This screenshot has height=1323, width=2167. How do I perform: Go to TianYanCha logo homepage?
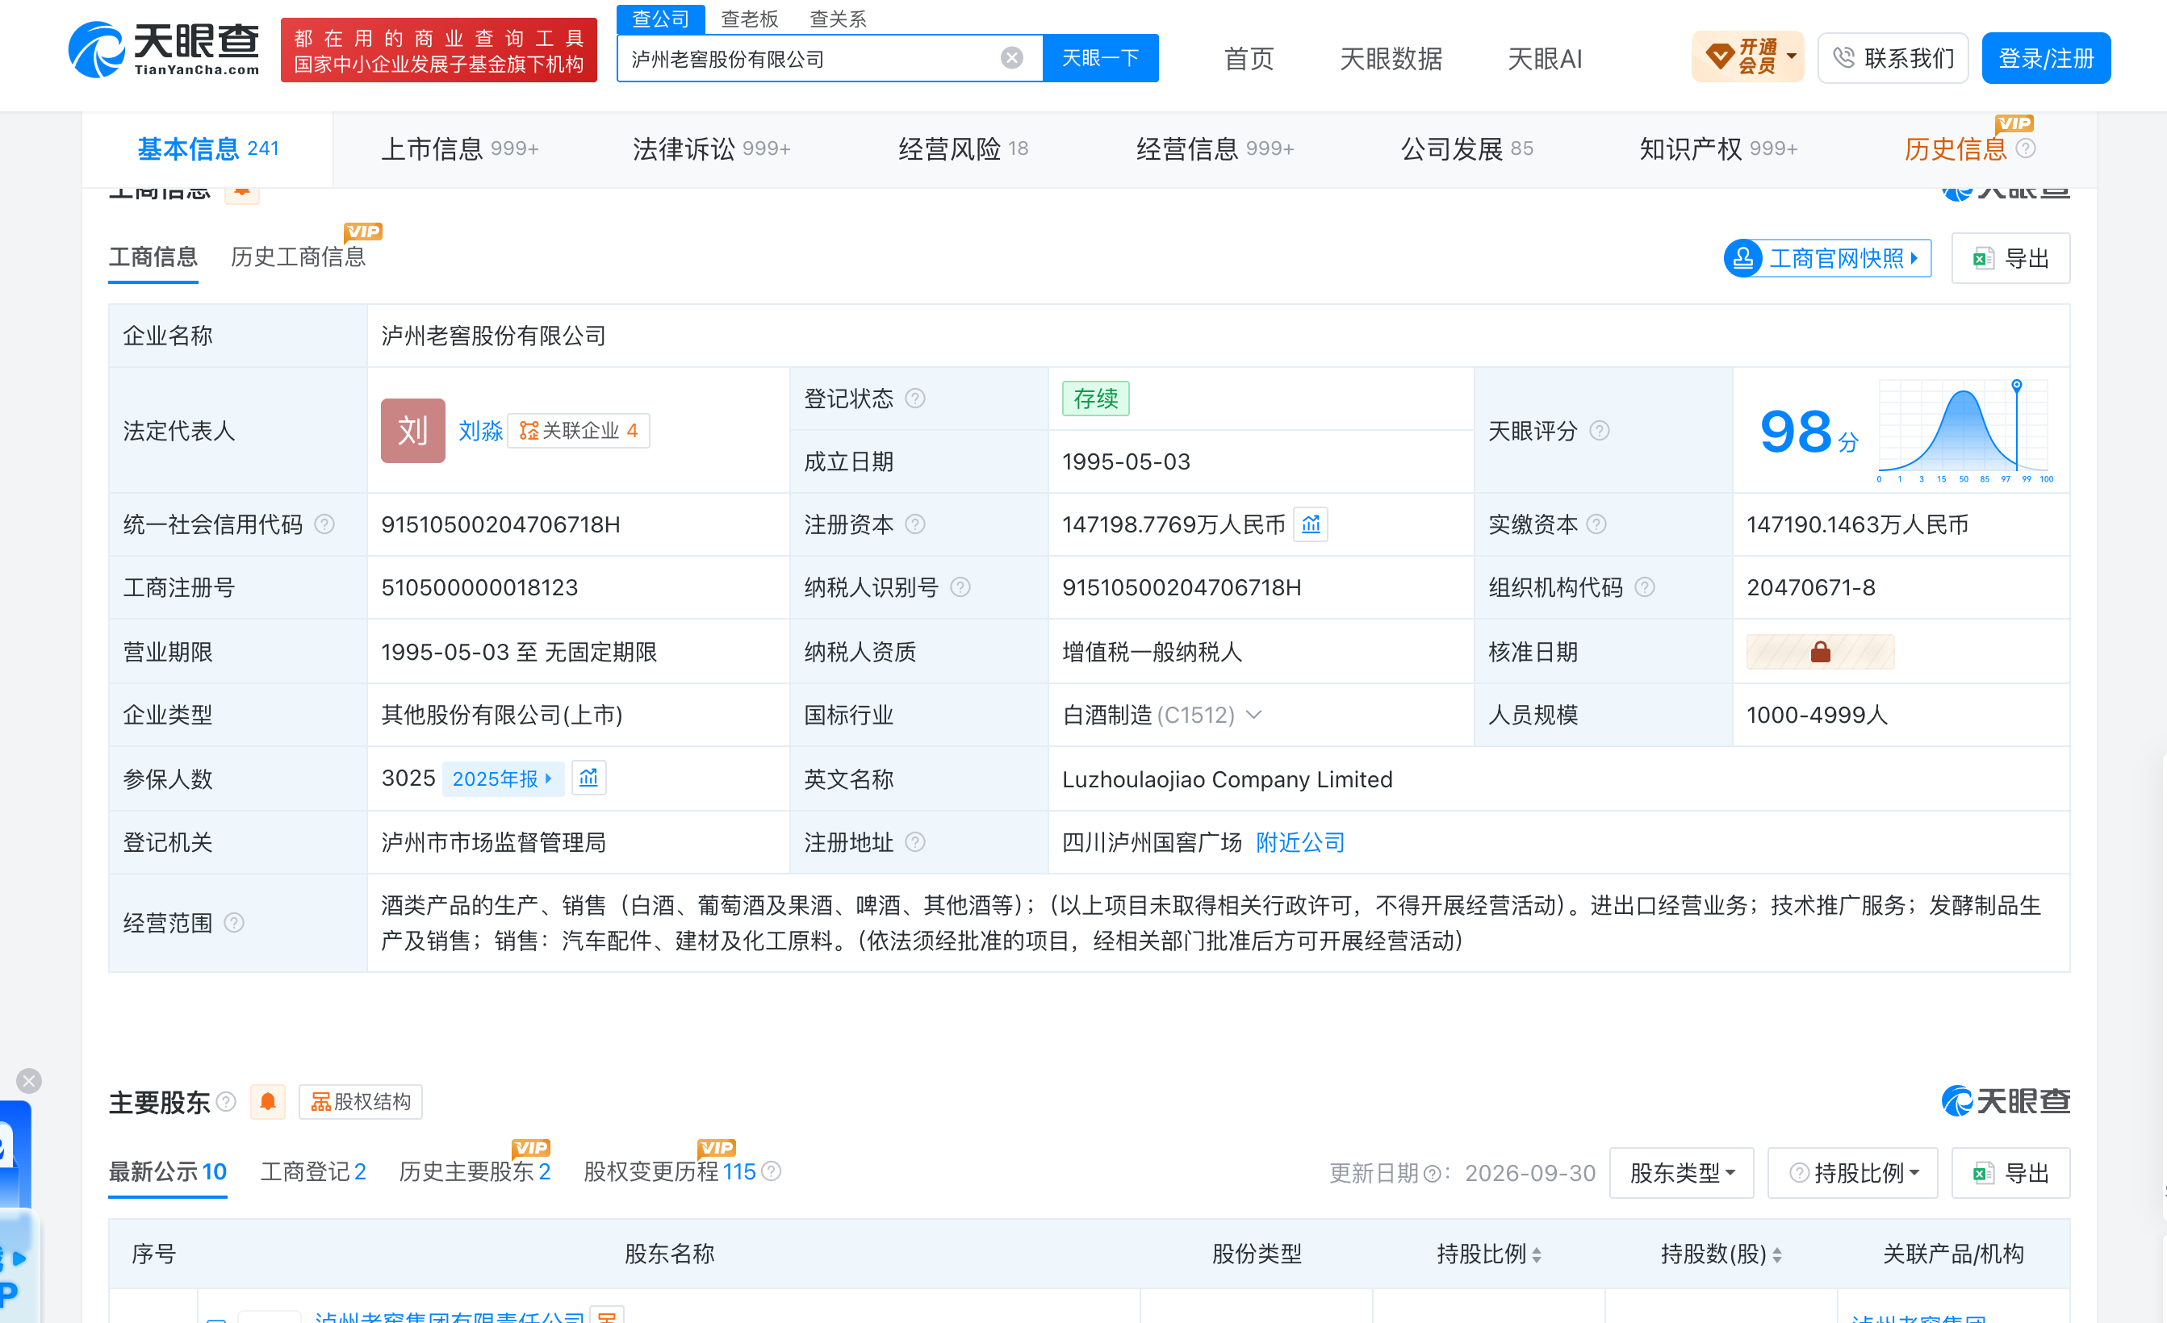pos(165,49)
